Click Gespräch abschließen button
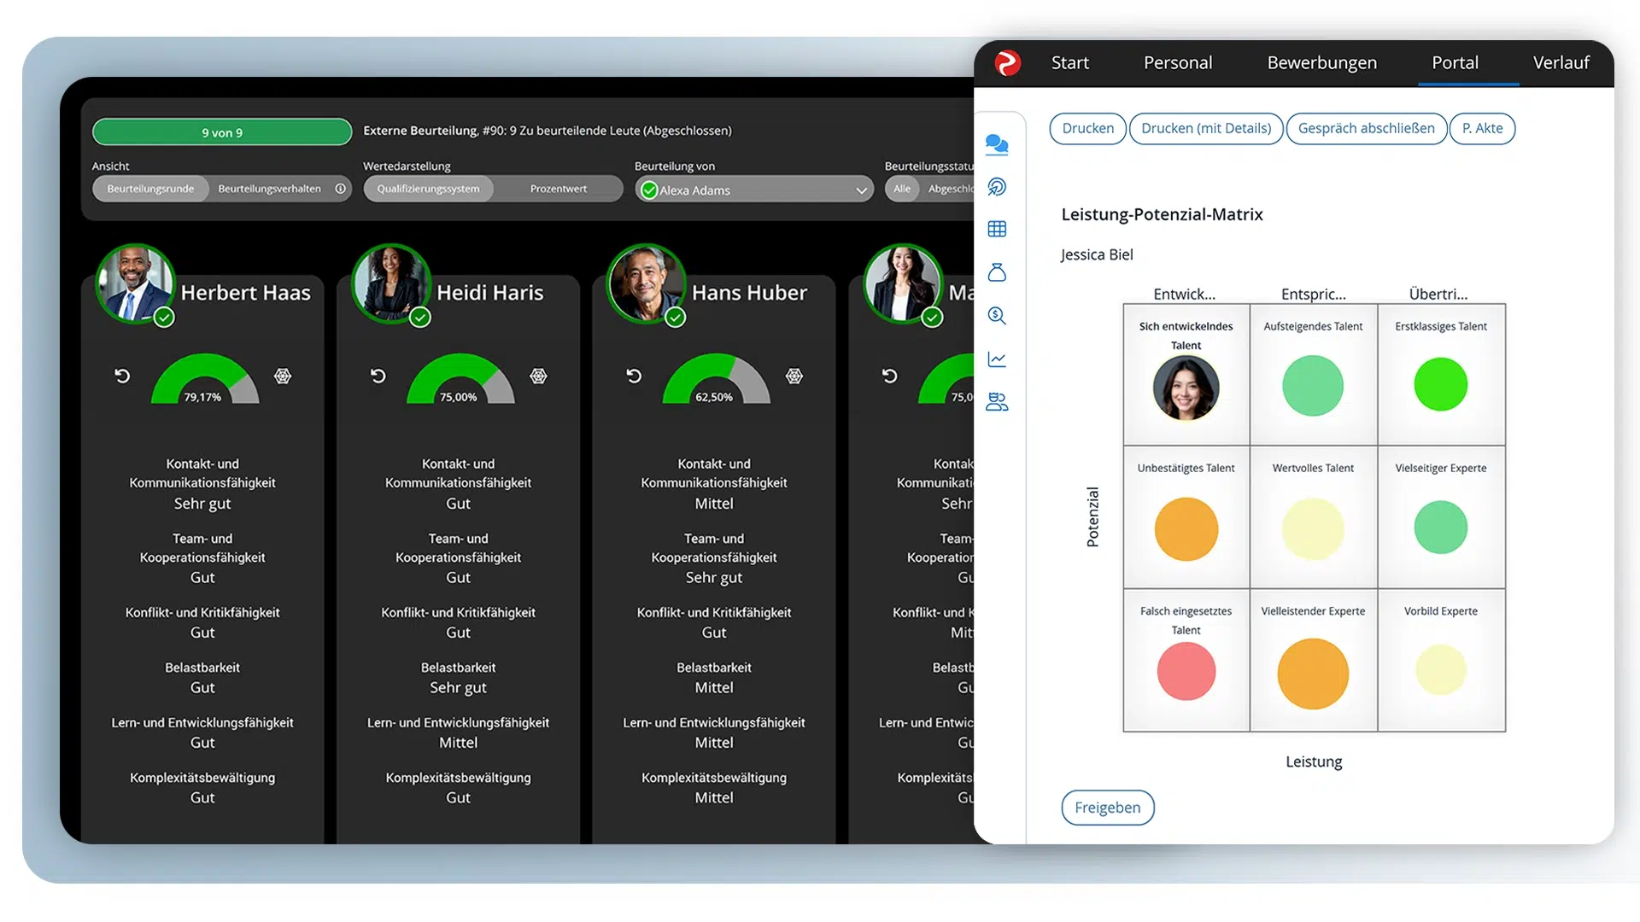The height and width of the screenshot is (922, 1640). click(1366, 128)
